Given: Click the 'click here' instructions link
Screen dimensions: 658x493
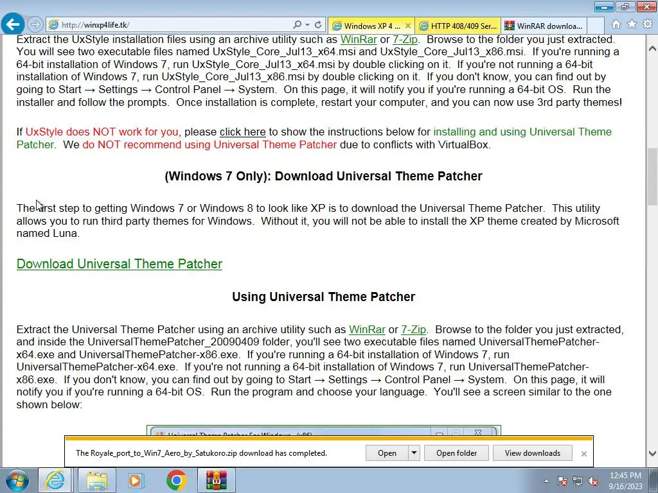Looking at the screenshot, I should coord(242,132).
